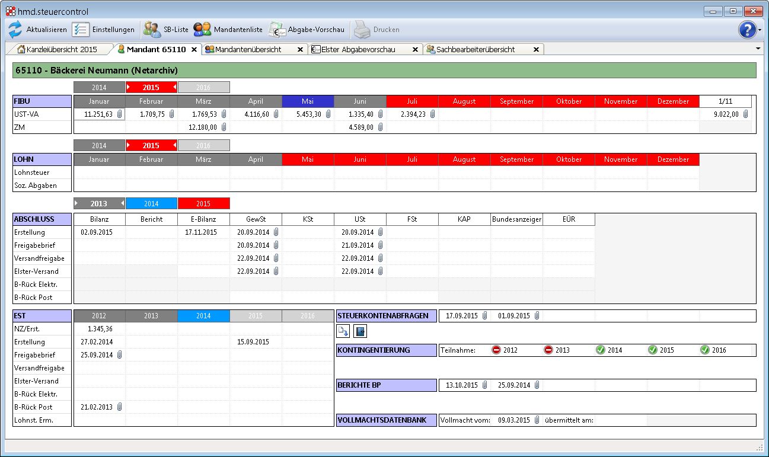
Task: Open the archive book icon below Steuerkontenabfragen
Action: pos(360,331)
